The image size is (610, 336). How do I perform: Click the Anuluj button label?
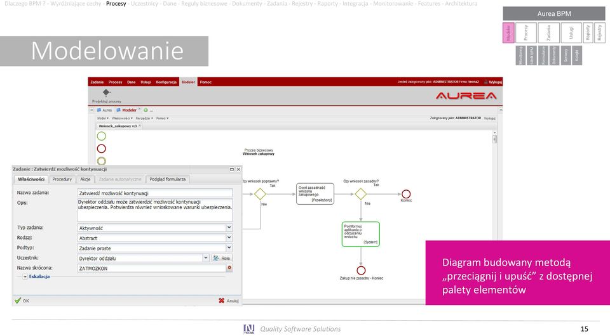click(233, 300)
